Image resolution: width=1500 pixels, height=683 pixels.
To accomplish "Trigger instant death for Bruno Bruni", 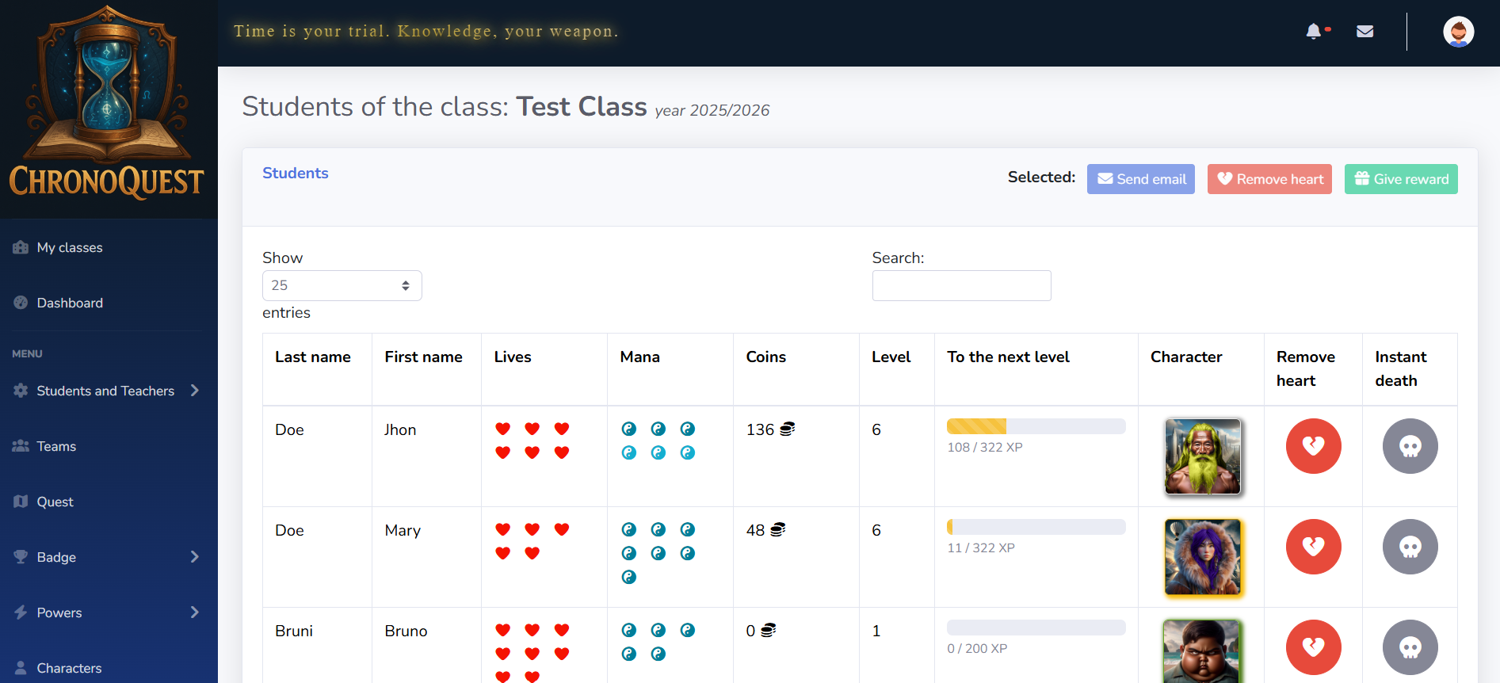I will [x=1410, y=647].
